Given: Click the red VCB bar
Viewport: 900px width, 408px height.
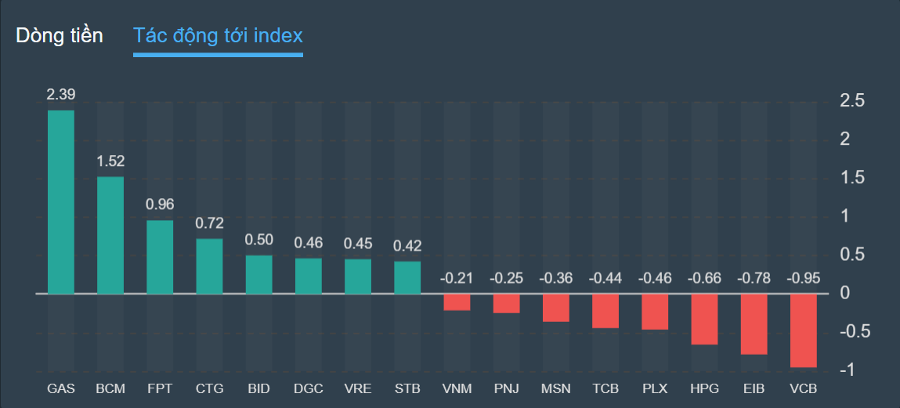Looking at the screenshot, I should 803,330.
